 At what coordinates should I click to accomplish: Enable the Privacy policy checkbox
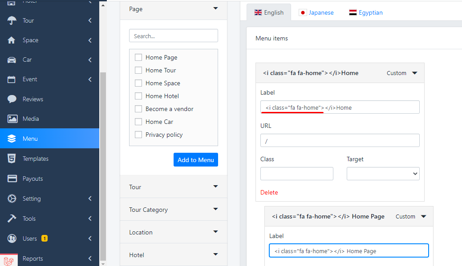[138, 135]
